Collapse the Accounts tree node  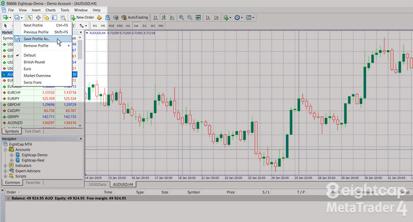tap(5, 150)
